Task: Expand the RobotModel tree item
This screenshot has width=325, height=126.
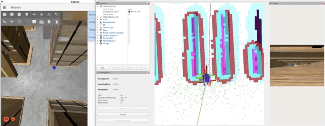Action: click(x=98, y=22)
